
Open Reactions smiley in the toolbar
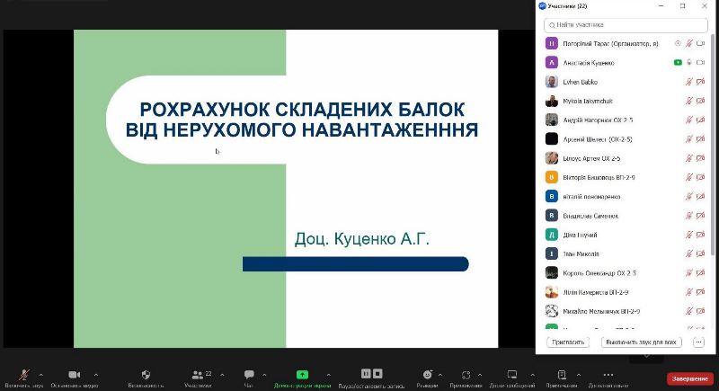click(x=428, y=375)
